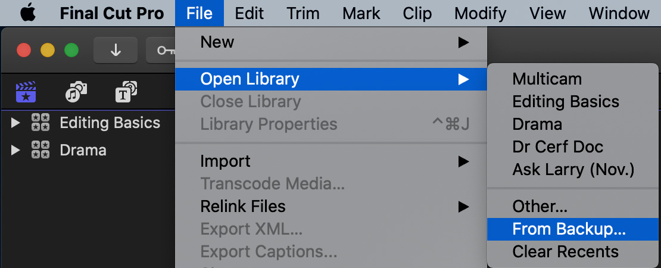661x268 pixels.
Task: Open the New submenu
Action: tap(331, 42)
